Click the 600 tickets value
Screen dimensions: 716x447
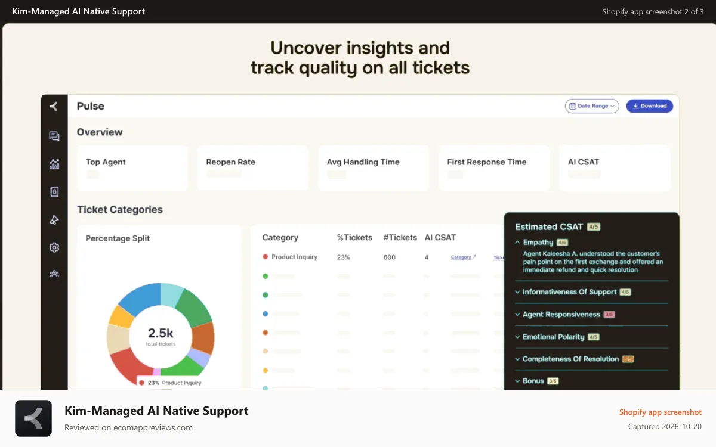[x=389, y=257]
